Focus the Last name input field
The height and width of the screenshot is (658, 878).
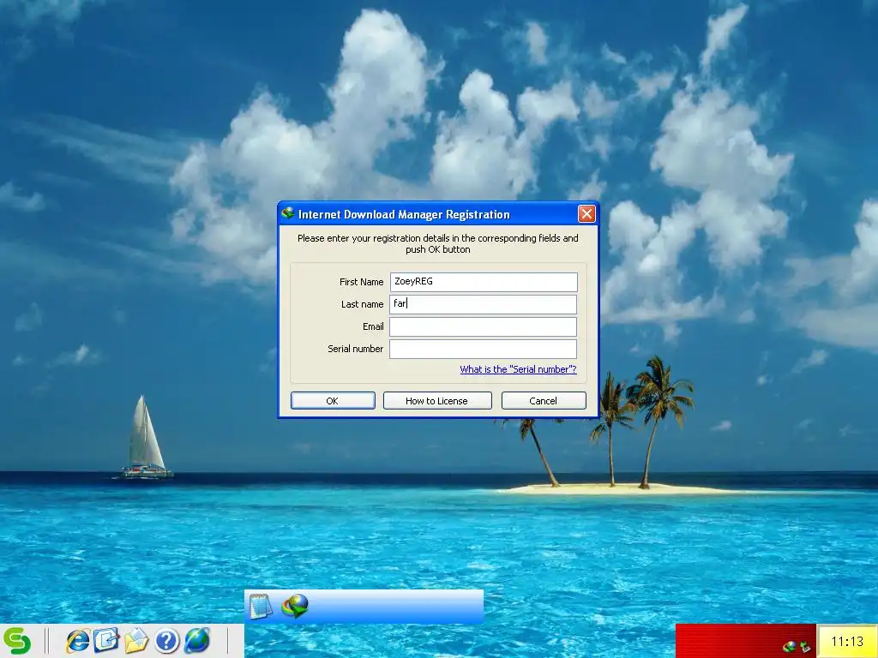tap(483, 304)
